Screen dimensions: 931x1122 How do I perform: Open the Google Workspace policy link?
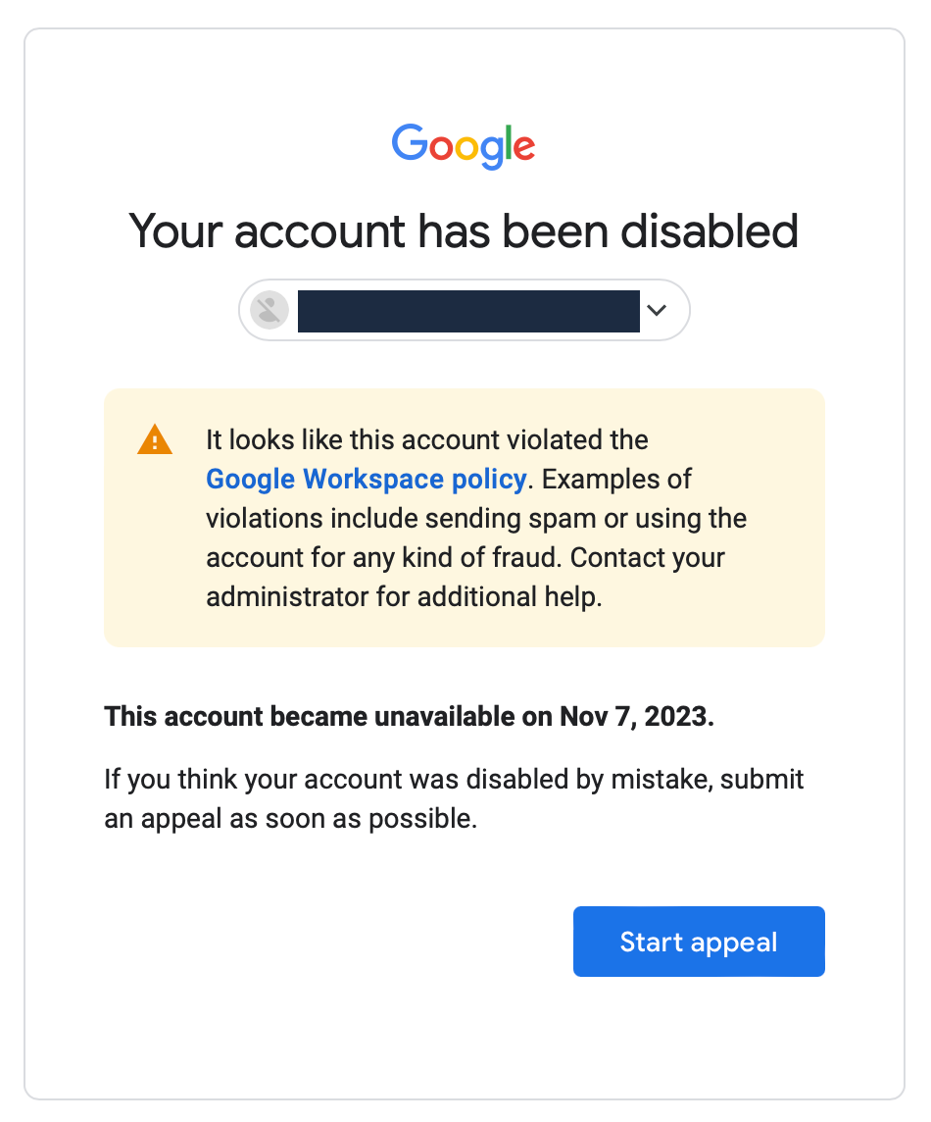click(367, 479)
